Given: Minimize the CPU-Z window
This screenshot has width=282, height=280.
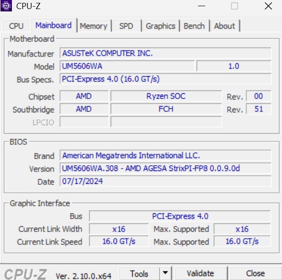Looking at the screenshot, I should pos(201,6).
